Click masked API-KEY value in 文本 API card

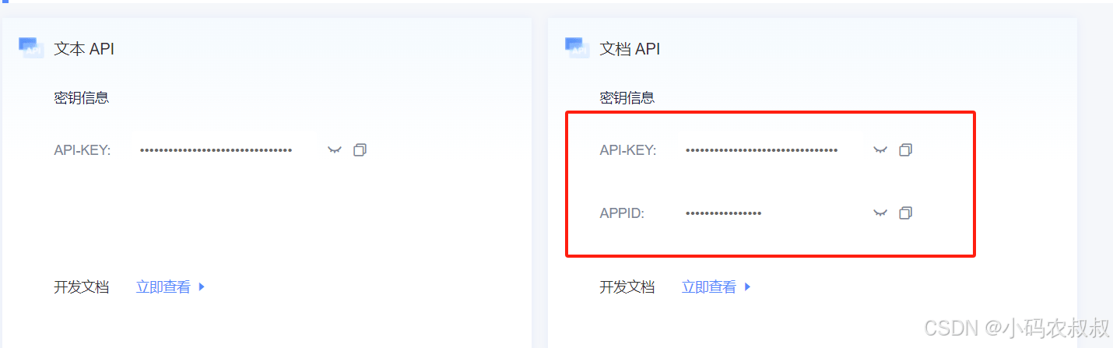pos(216,150)
